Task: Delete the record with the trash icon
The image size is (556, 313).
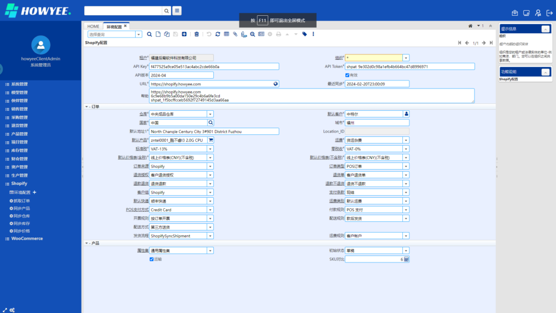Action: (x=197, y=34)
